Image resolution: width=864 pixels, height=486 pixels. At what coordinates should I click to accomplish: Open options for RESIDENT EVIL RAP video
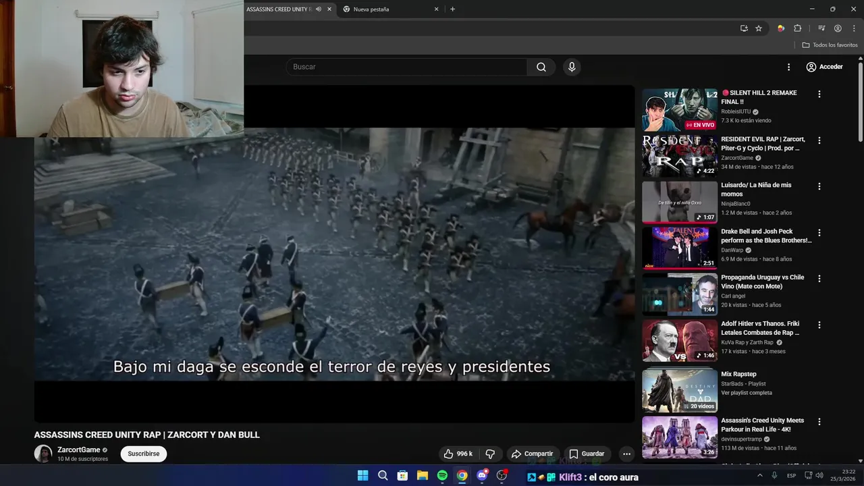[819, 140]
